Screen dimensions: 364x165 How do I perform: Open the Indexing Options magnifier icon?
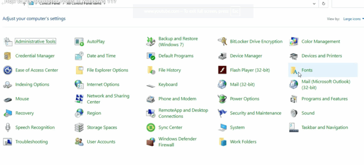click(8, 85)
